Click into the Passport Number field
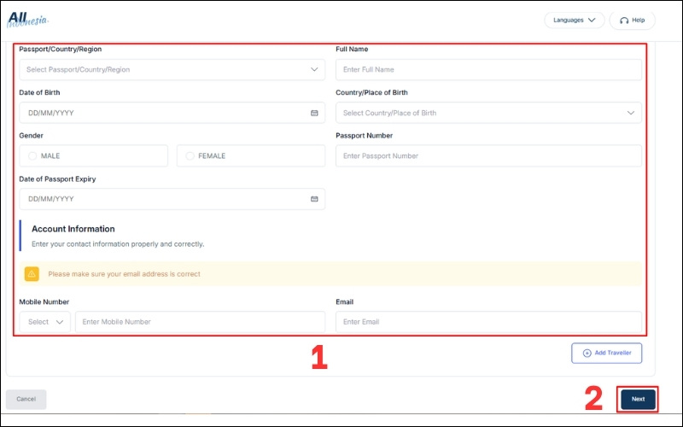 (488, 156)
